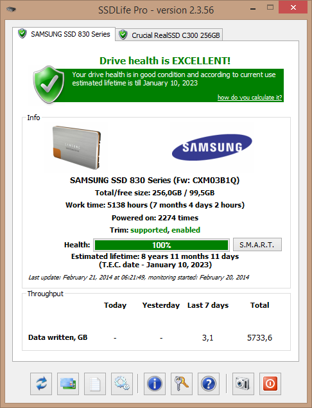This screenshot has width=312, height=408.
Task: Close the SSDLife Pro window
Action: click(293, 7)
